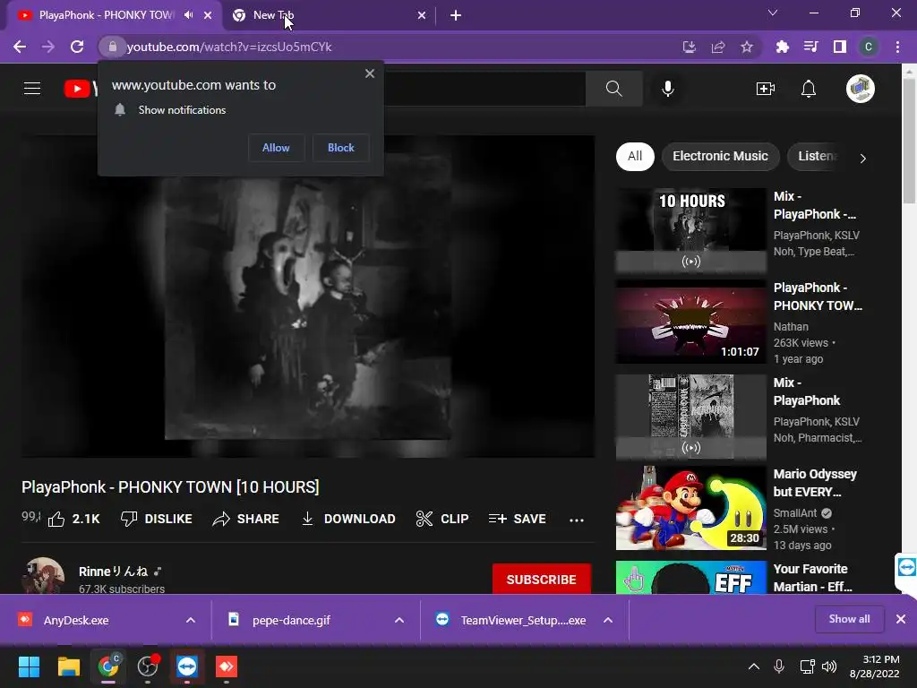
Task: Toggle Chrome side panel icon
Action: click(x=840, y=47)
